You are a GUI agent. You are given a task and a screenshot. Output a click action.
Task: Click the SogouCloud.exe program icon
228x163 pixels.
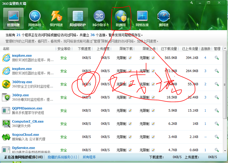(x=6, y=137)
